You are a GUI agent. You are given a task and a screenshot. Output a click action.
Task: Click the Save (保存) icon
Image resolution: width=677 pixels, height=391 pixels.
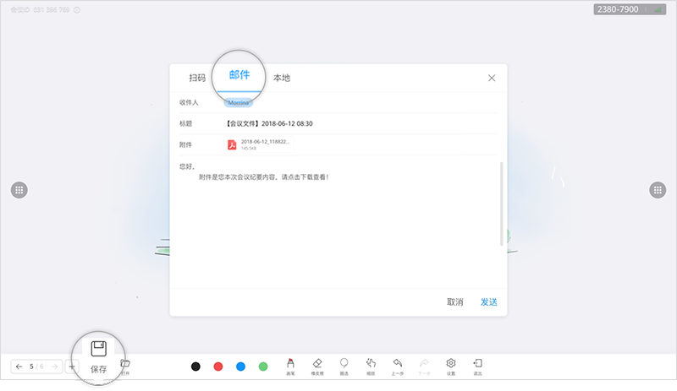[x=98, y=350]
